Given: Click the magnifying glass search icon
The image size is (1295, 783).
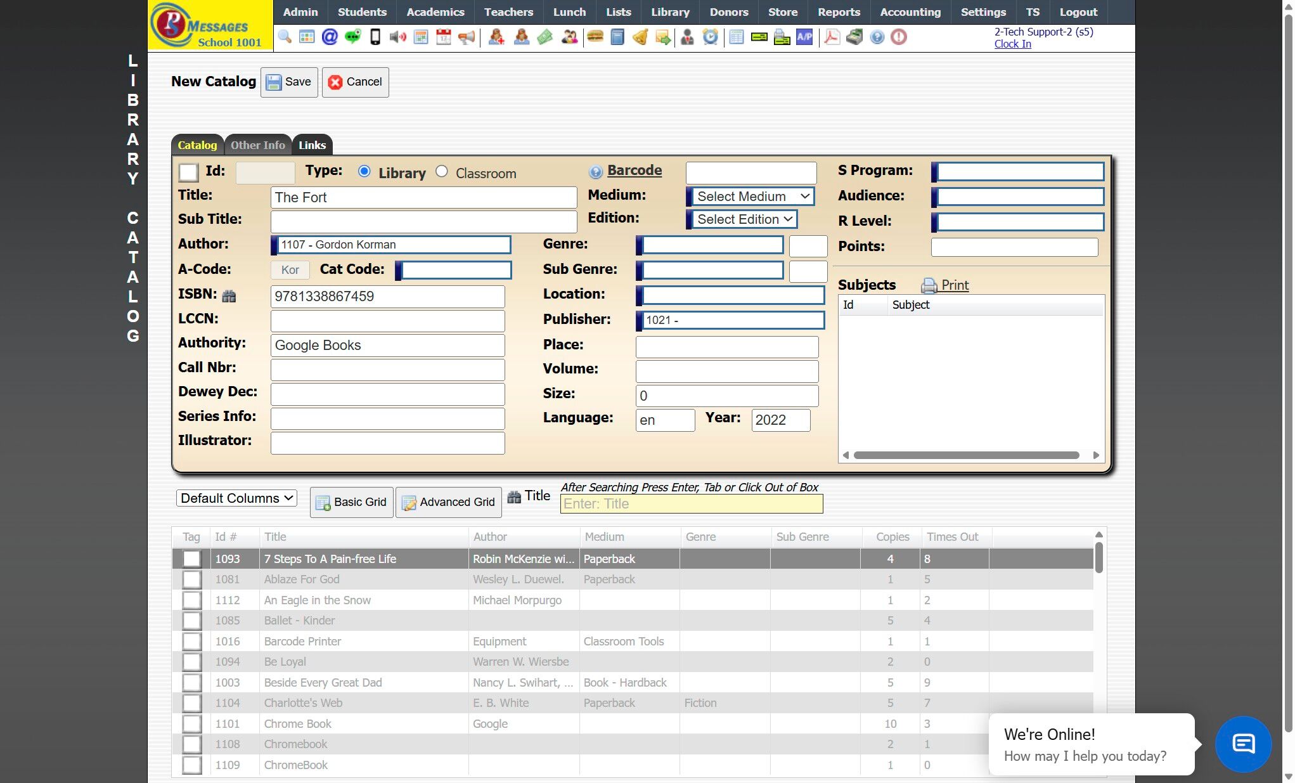Looking at the screenshot, I should tap(285, 37).
